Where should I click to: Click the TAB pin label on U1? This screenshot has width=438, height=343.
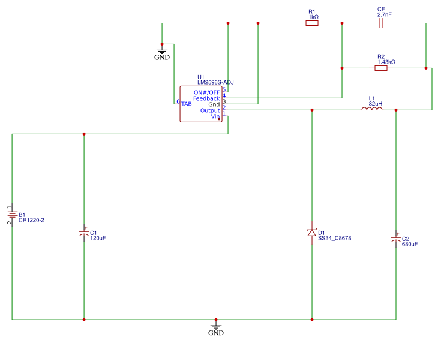[187, 104]
